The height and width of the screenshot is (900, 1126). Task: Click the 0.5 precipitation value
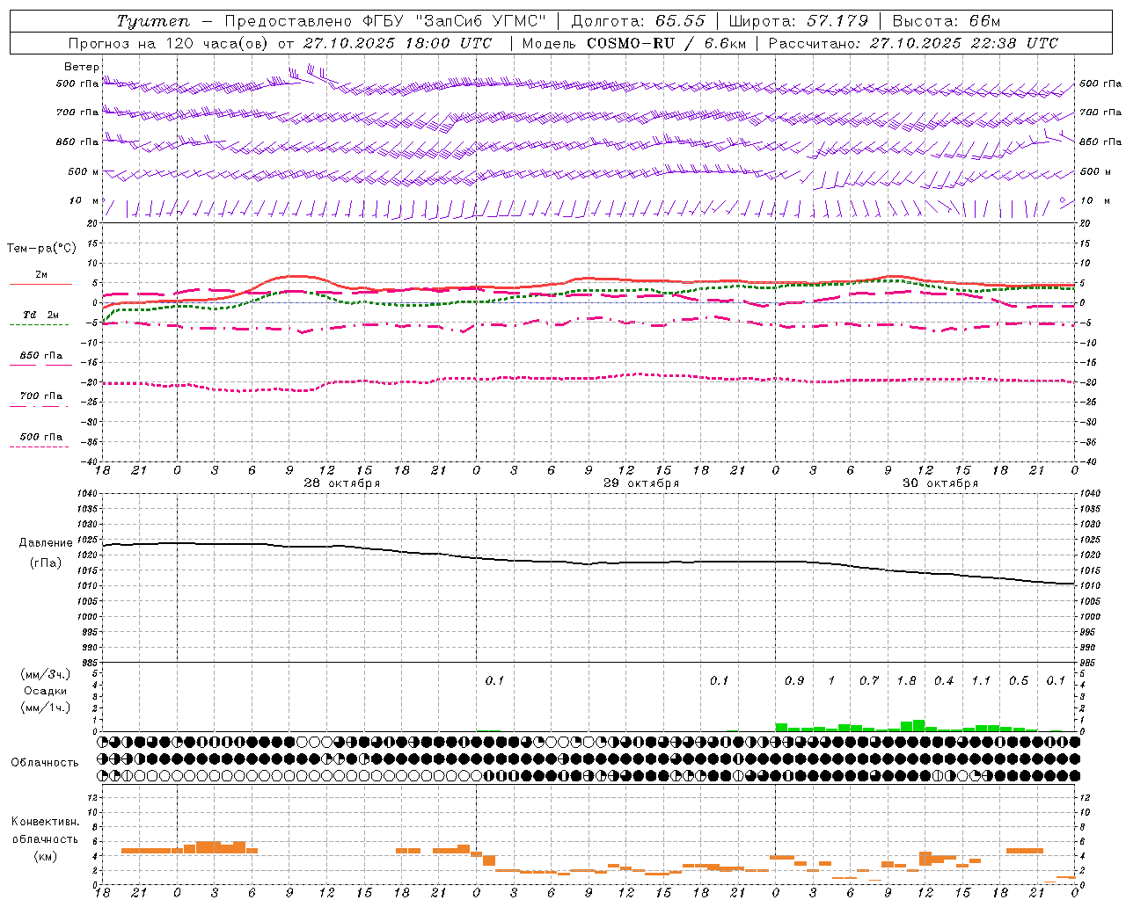[x=1019, y=680]
